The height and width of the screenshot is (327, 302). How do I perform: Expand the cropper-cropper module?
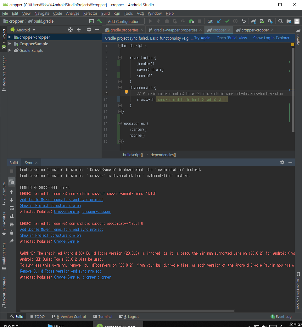[10, 37]
